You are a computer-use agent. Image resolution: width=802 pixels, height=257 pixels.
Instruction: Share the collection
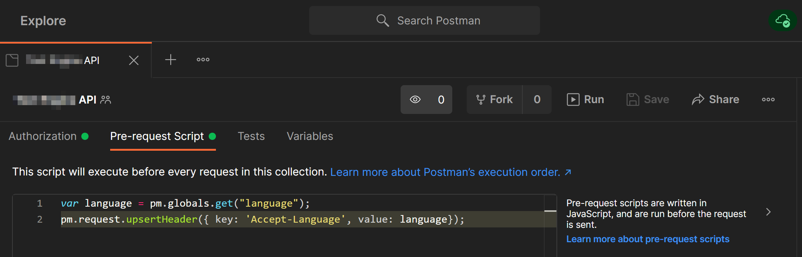[715, 100]
